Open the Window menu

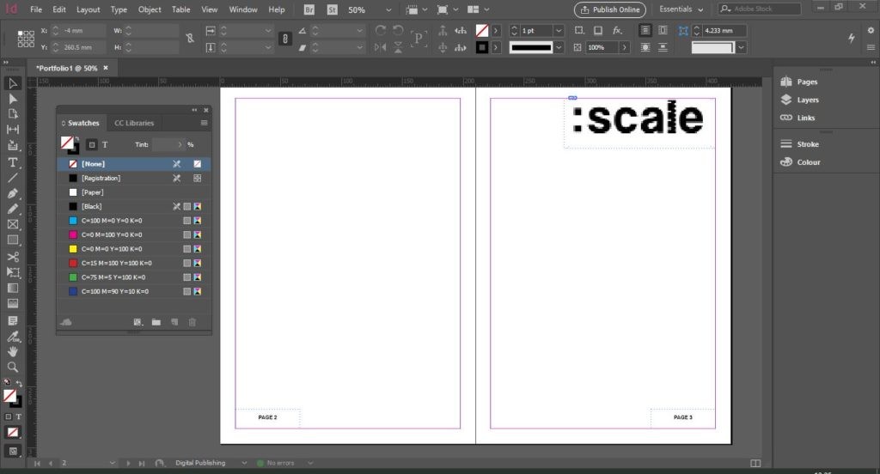click(x=243, y=9)
